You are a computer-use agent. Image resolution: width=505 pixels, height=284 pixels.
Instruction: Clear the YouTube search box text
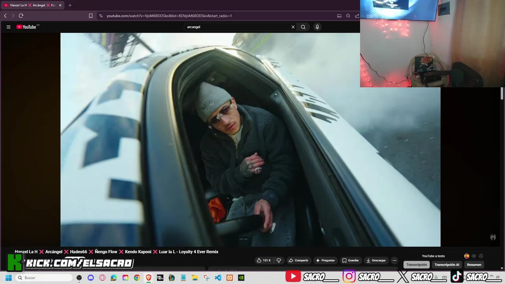(x=293, y=27)
